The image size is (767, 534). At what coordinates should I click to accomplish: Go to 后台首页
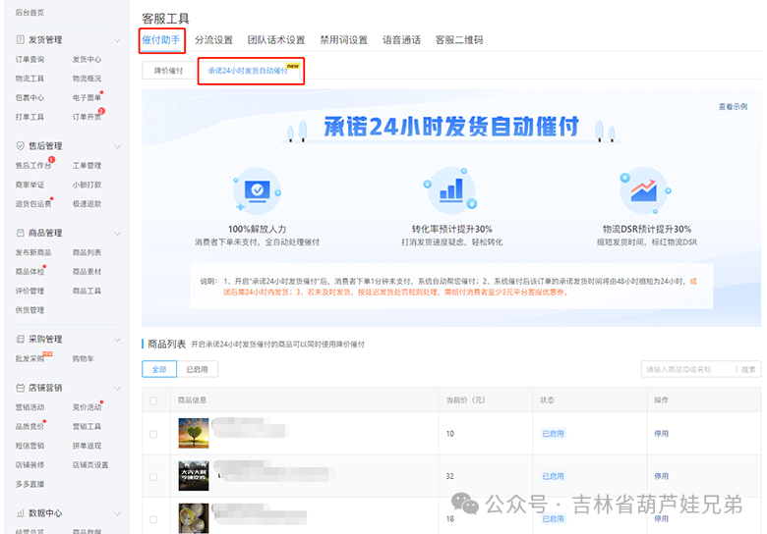tap(29, 13)
